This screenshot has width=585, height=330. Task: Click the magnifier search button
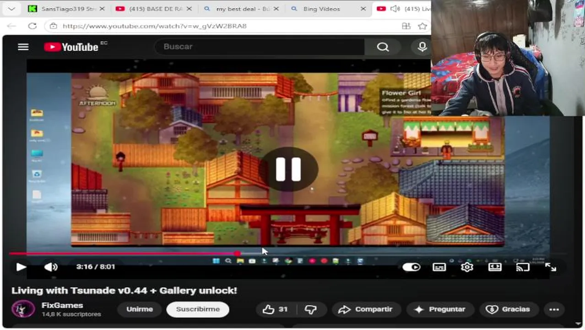coord(383,47)
